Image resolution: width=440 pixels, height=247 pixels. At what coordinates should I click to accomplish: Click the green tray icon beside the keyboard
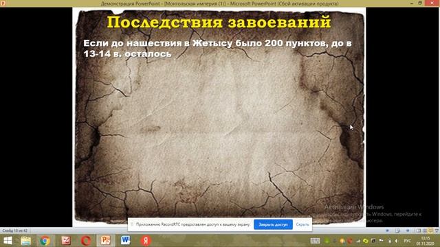pyautogui.click(x=327, y=241)
